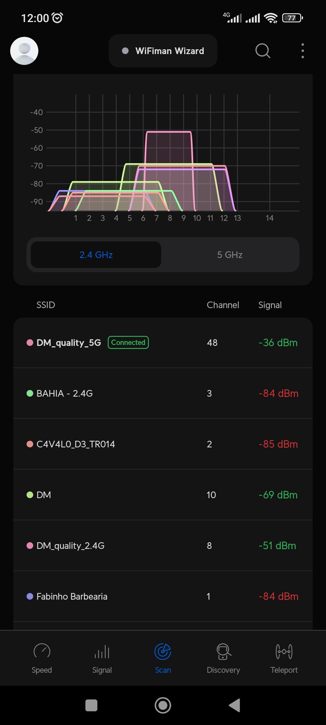Click the purple dot beside Fabinho Barbearia
Image resolution: width=326 pixels, height=725 pixels.
30,596
